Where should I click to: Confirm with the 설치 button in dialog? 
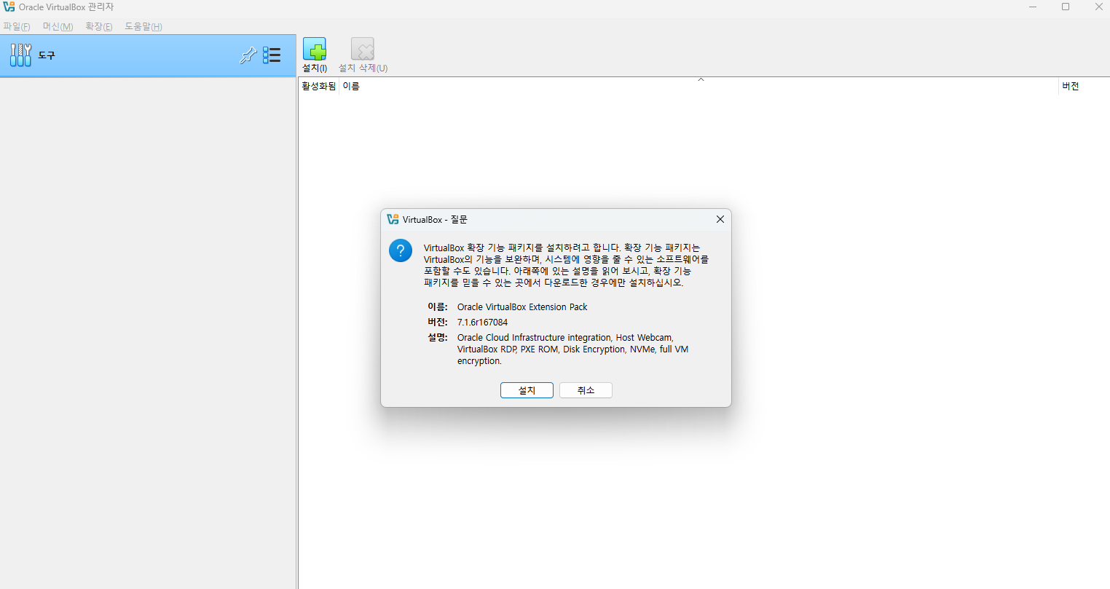pyautogui.click(x=527, y=390)
